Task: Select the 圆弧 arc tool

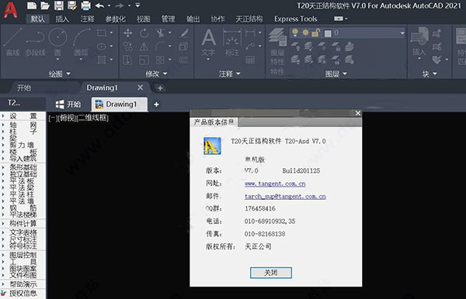Action: pos(81,43)
